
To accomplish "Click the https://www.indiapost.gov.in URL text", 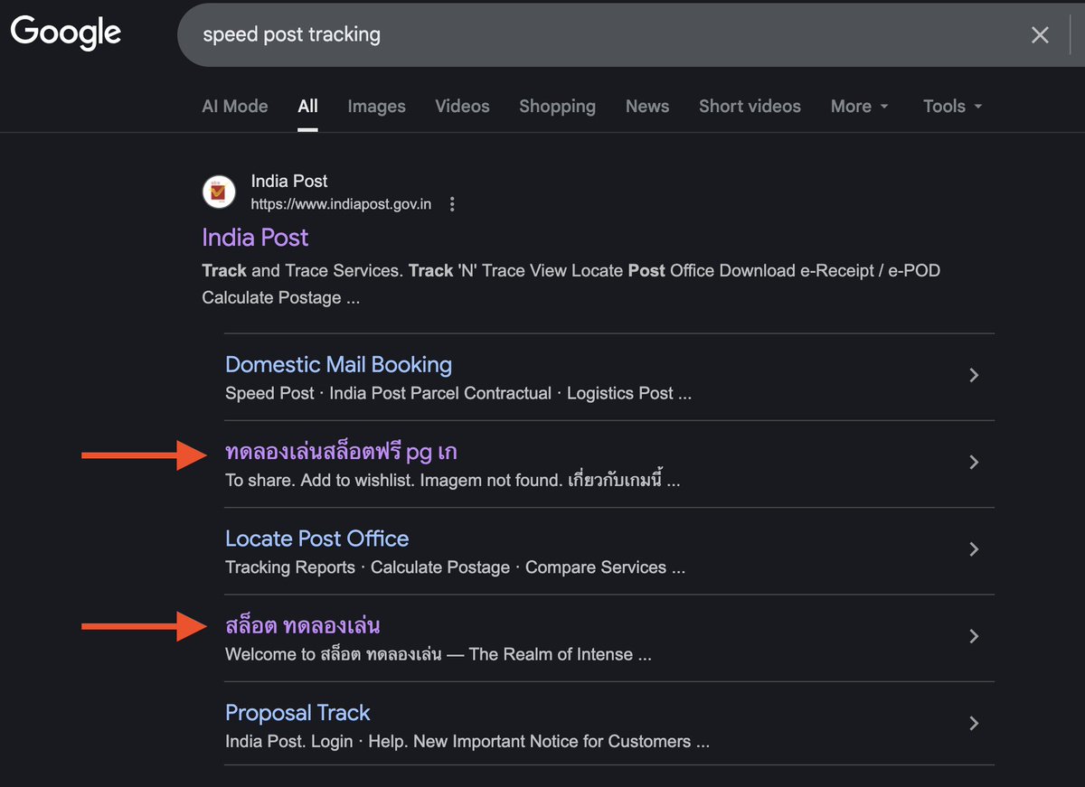I will click(x=341, y=204).
